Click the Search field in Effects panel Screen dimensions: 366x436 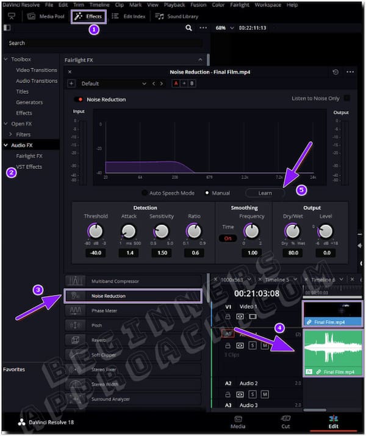coord(105,43)
